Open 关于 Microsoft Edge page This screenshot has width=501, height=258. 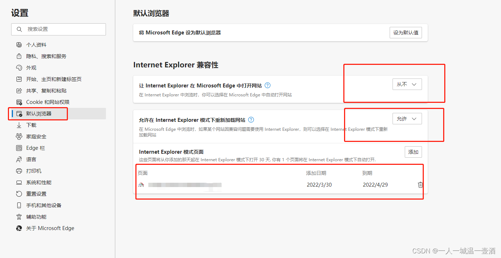point(58,228)
